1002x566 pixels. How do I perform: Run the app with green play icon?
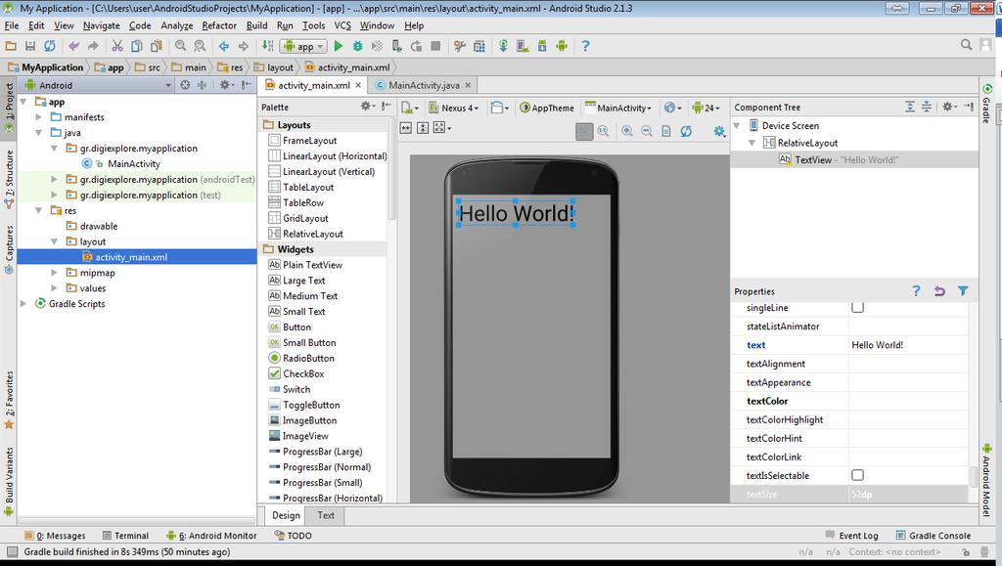click(338, 46)
